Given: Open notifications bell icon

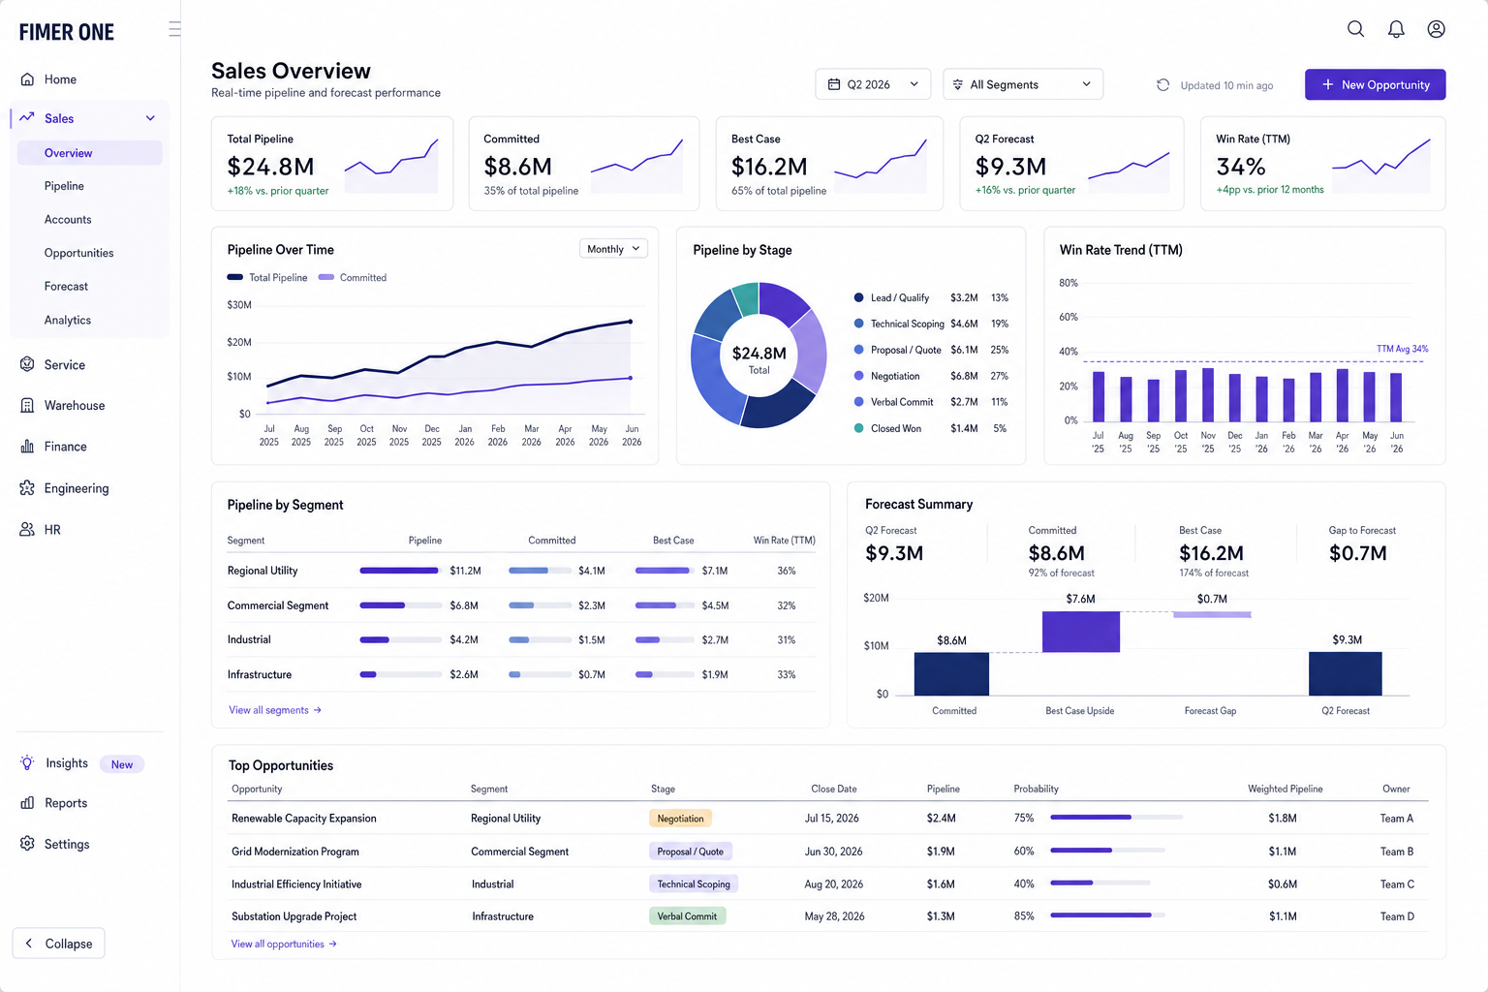Looking at the screenshot, I should point(1396,29).
